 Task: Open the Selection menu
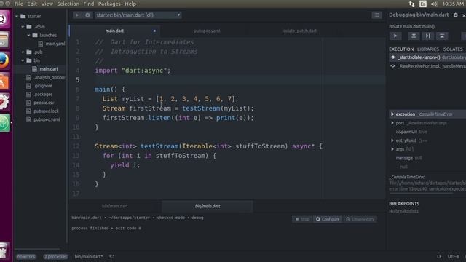tap(68, 4)
